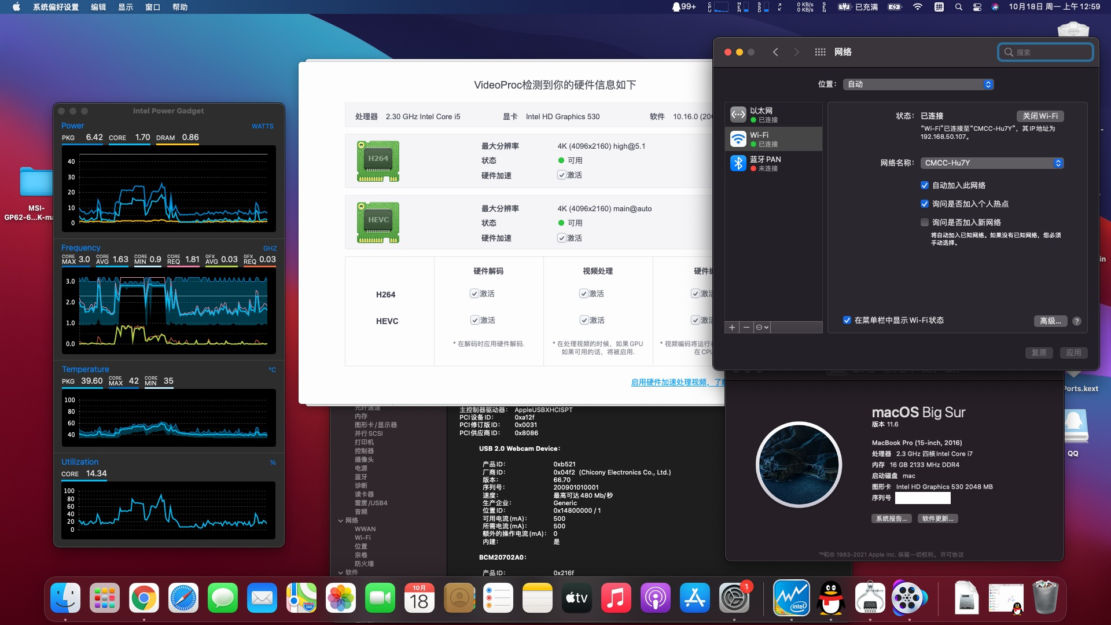1111x625 pixels.
Task: Open network name dropdown showing CMCC-Hu7Y
Action: click(992, 163)
